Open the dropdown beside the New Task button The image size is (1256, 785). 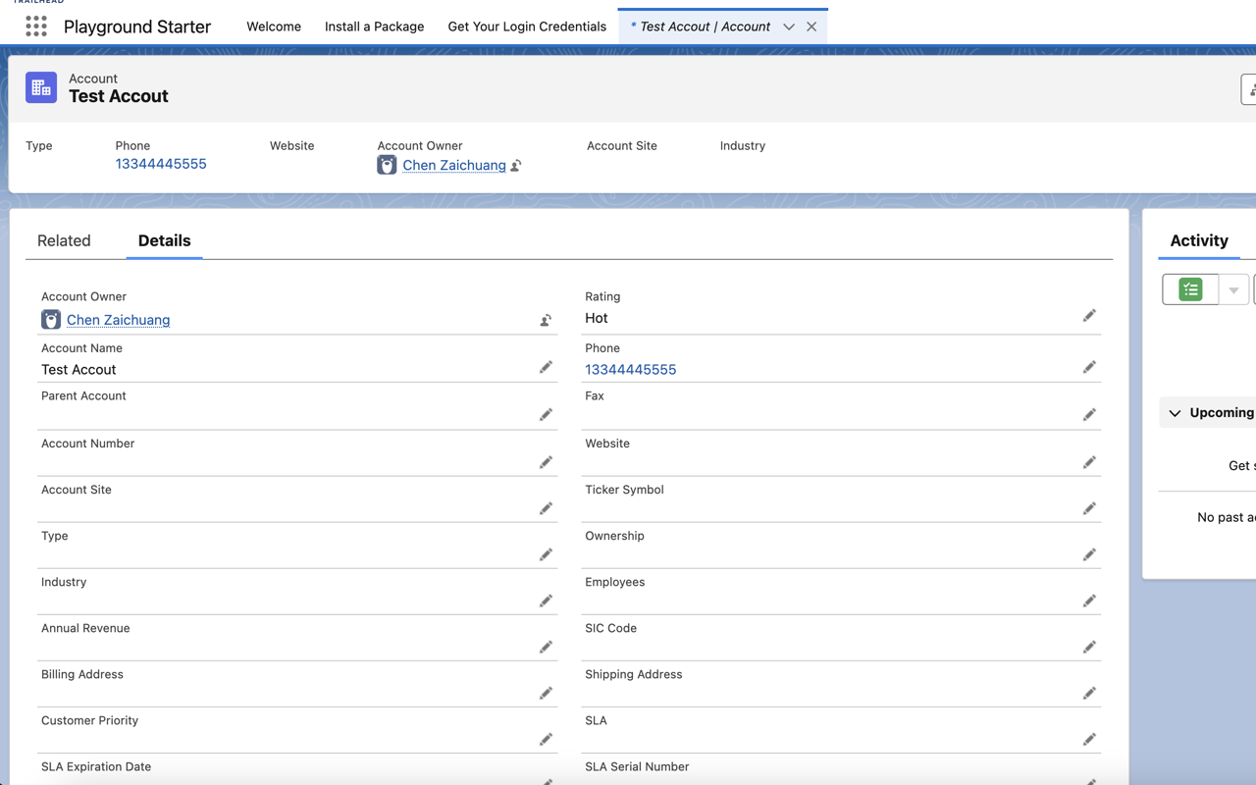[1232, 289]
